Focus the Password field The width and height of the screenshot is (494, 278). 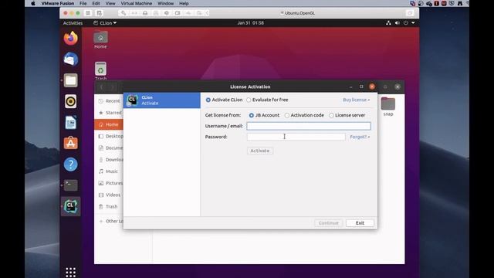pos(296,137)
